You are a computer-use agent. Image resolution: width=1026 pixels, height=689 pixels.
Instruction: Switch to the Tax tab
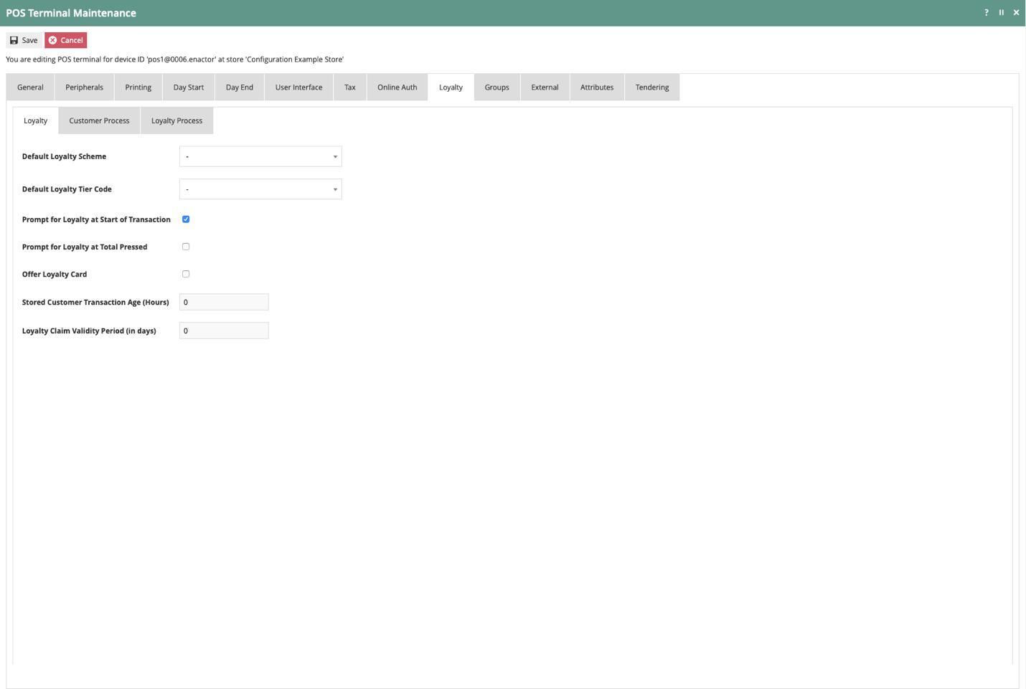pos(350,87)
